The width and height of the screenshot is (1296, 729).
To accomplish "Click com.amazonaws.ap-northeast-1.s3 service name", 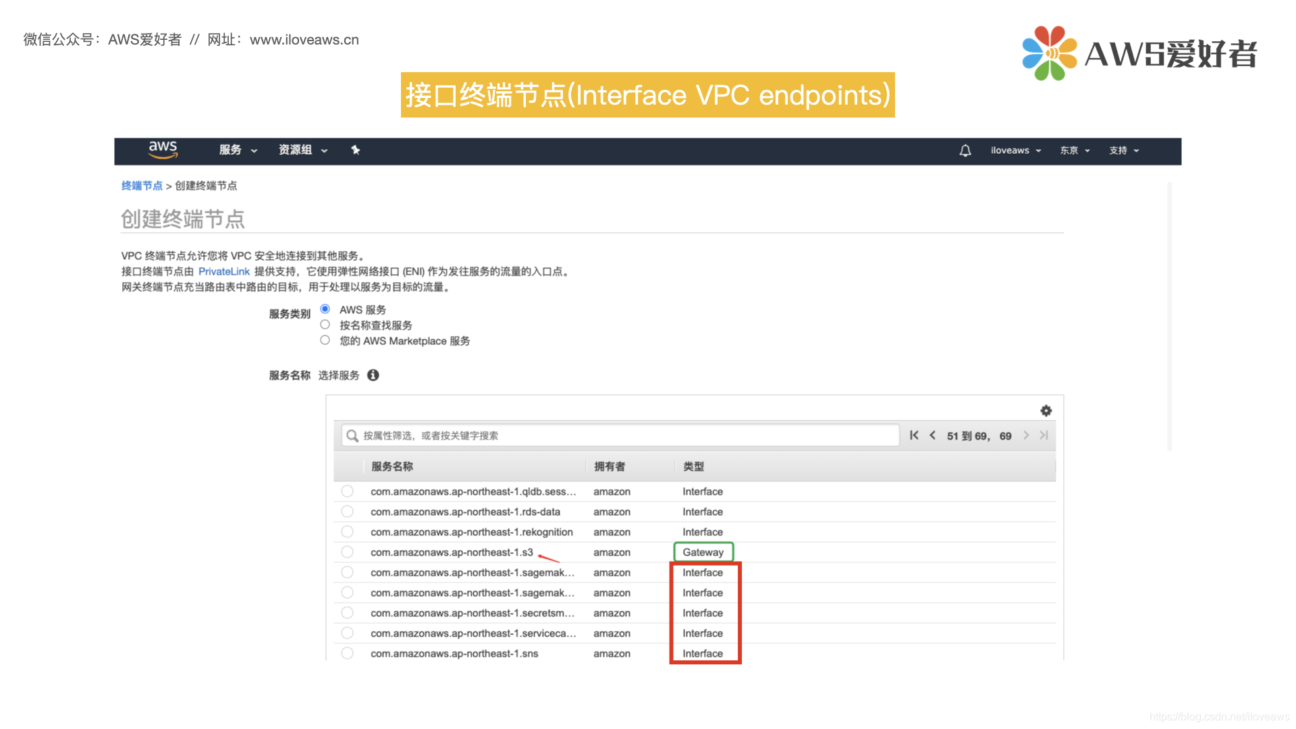I will coord(452,552).
